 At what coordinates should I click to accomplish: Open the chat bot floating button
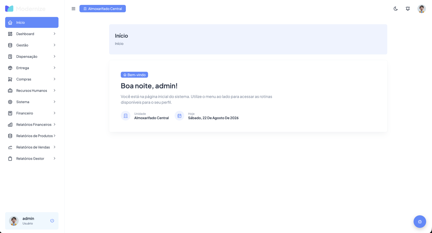pyautogui.click(x=420, y=221)
